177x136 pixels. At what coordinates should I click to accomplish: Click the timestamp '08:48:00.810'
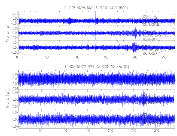[152, 54]
